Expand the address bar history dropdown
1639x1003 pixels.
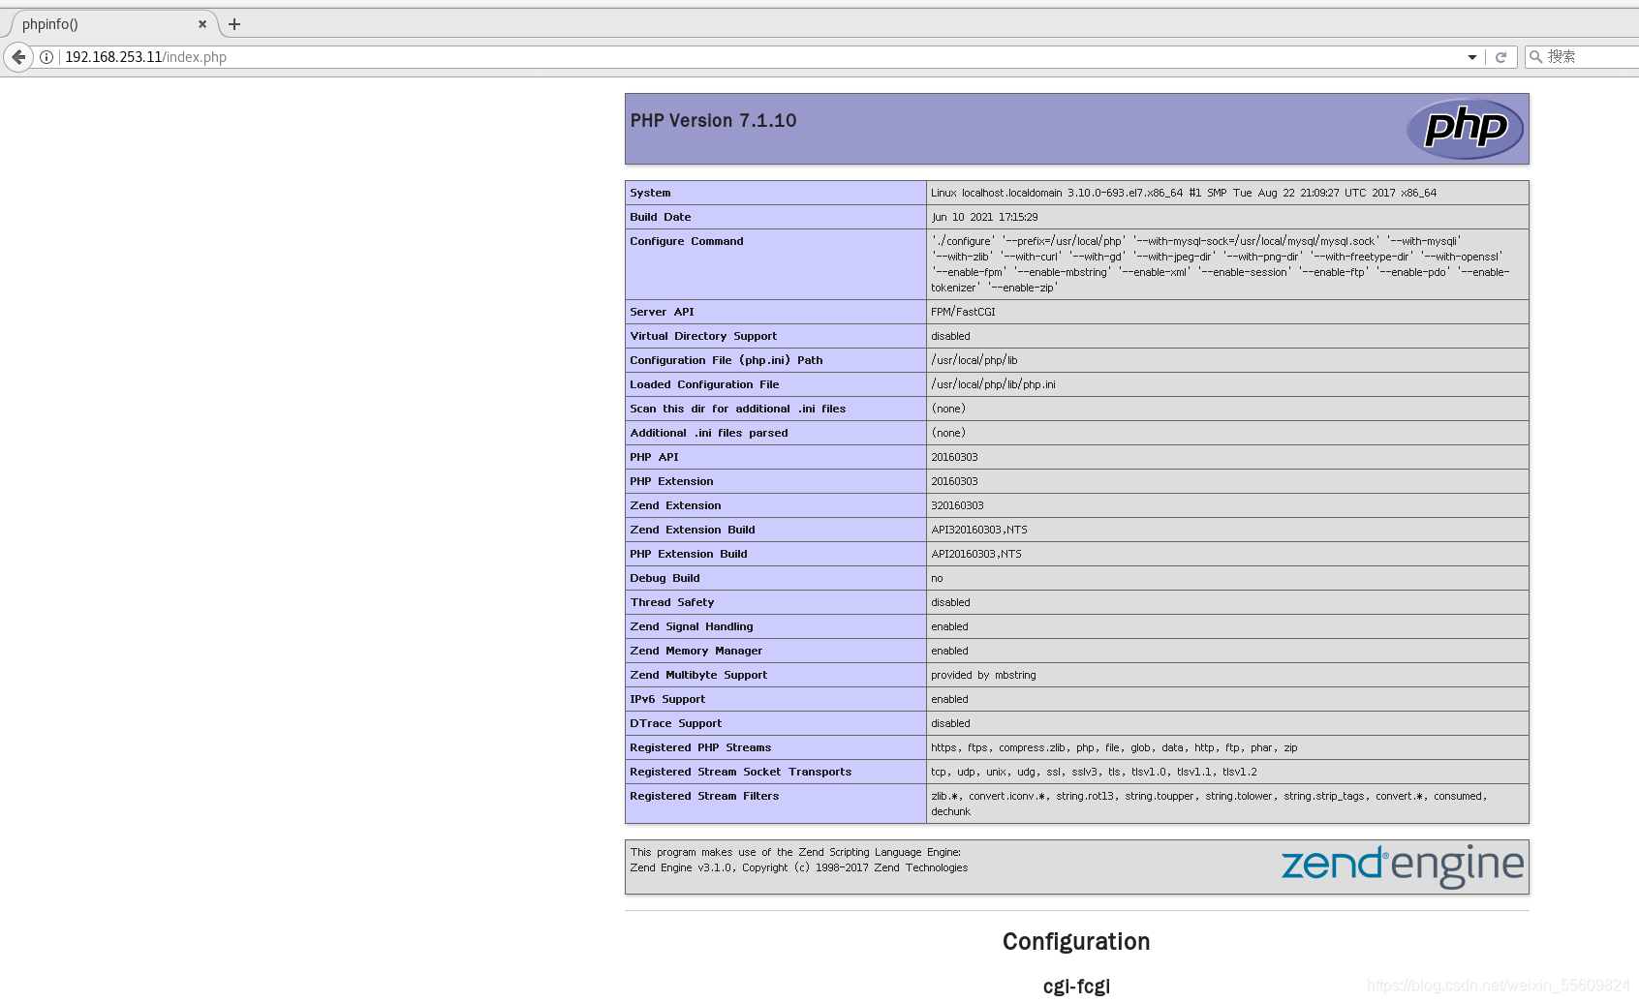pos(1472,57)
